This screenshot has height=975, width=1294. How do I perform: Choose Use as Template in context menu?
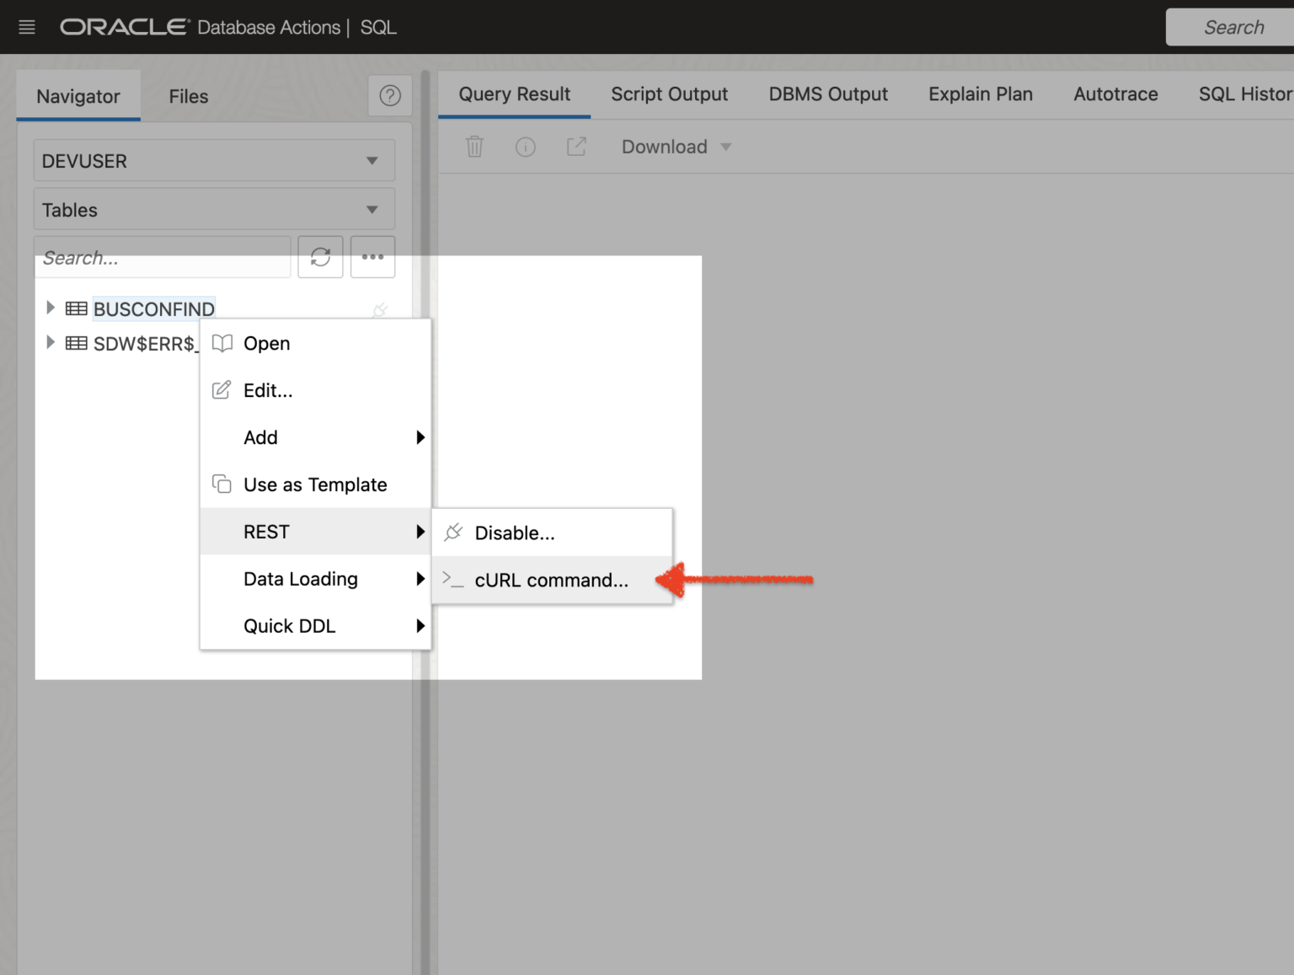tap(314, 485)
